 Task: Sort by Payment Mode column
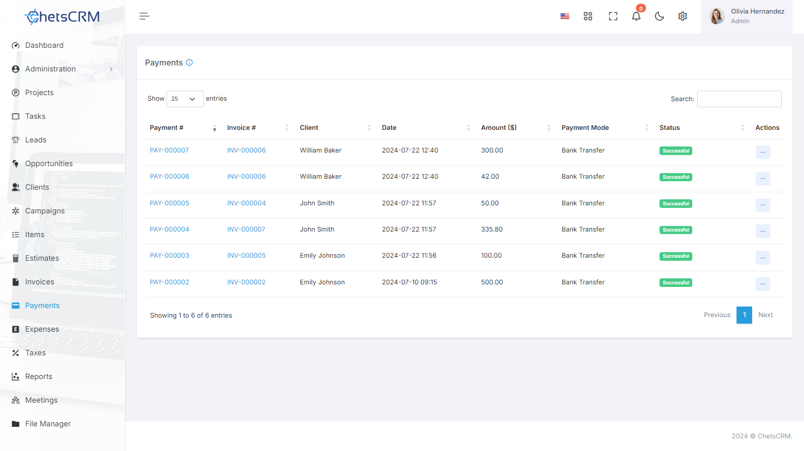pos(606,128)
